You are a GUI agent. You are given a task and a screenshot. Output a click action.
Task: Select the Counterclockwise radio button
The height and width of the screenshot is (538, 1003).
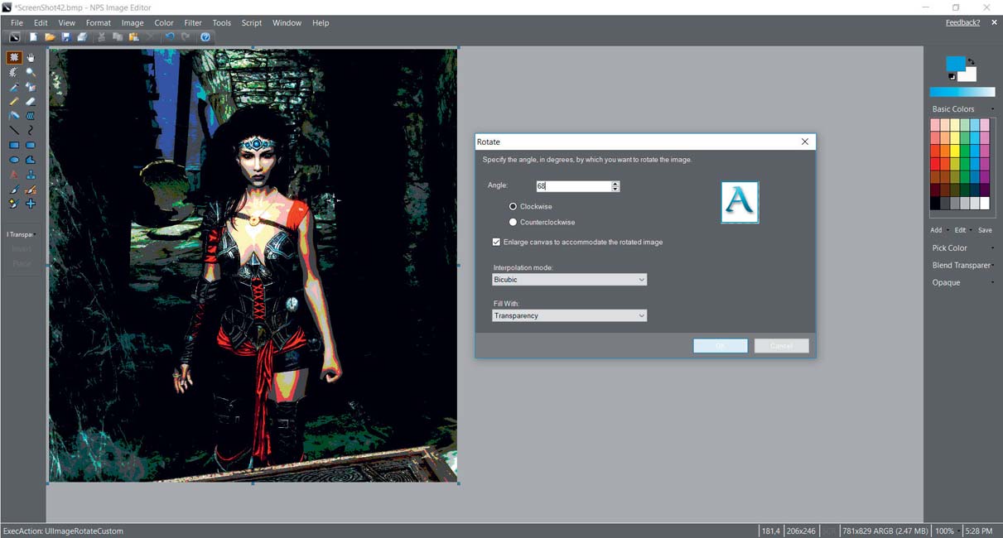click(x=513, y=222)
